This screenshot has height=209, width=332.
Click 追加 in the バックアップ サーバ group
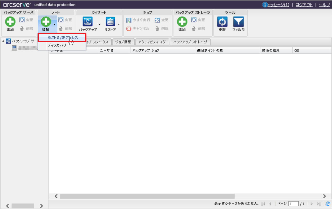point(10,24)
